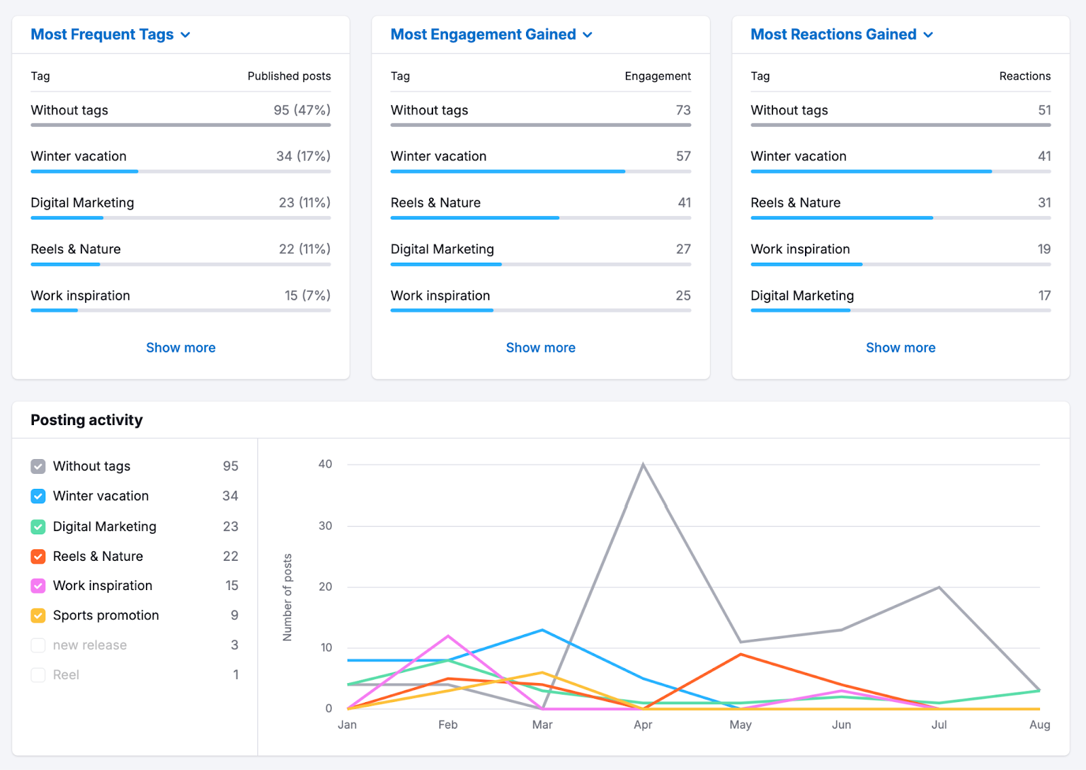Click the new release legend label

point(90,646)
